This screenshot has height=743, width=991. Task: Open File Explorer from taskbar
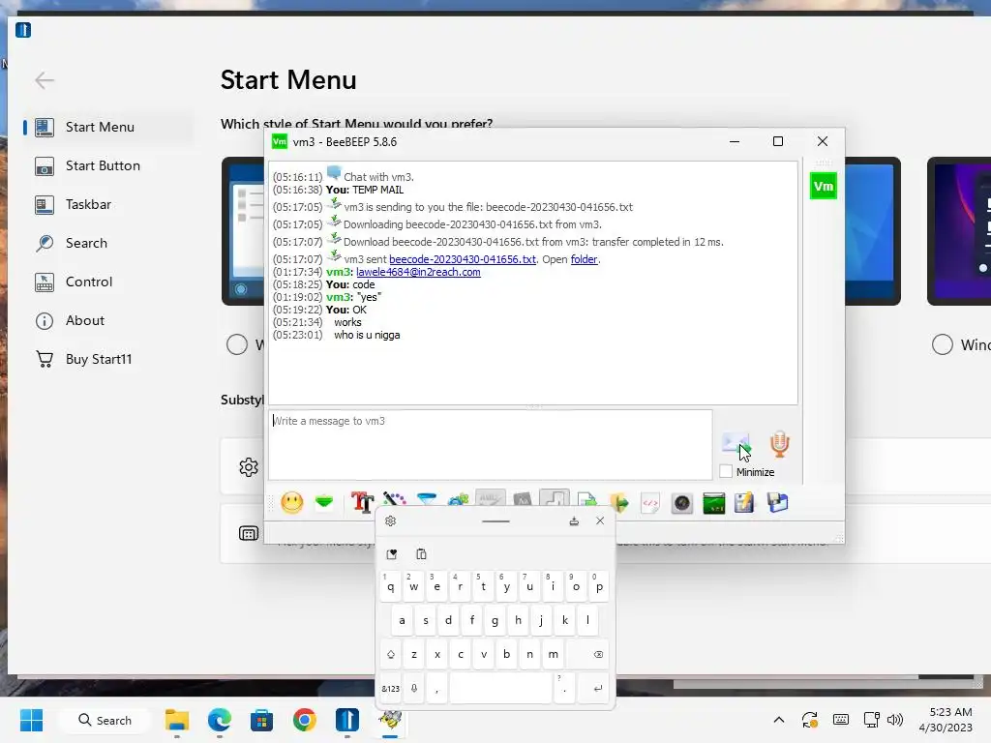tap(177, 720)
